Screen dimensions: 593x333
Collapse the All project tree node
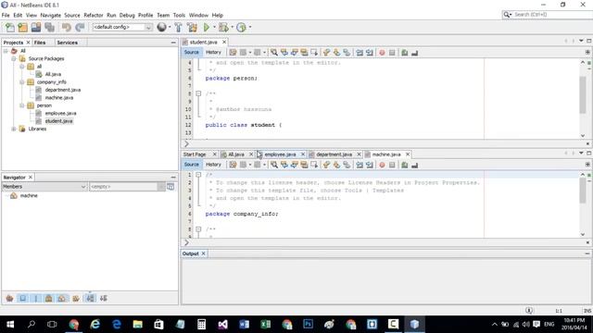coord(6,51)
